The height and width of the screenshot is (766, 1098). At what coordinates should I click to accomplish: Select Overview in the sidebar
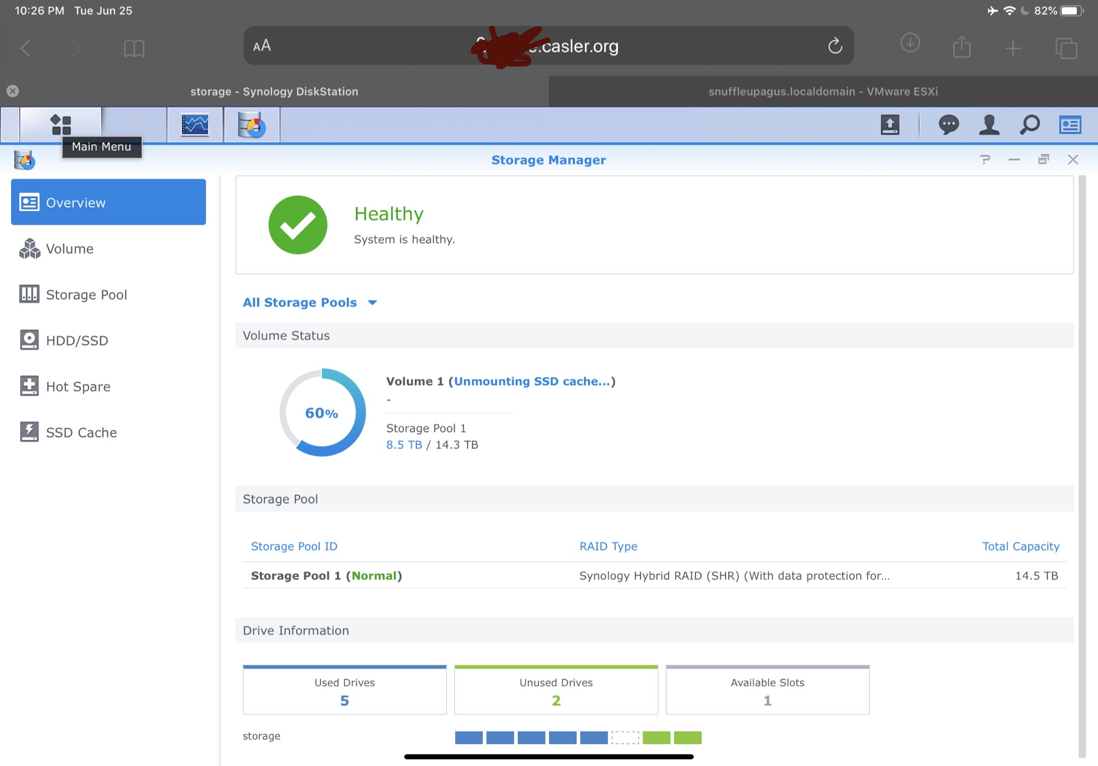tap(108, 202)
